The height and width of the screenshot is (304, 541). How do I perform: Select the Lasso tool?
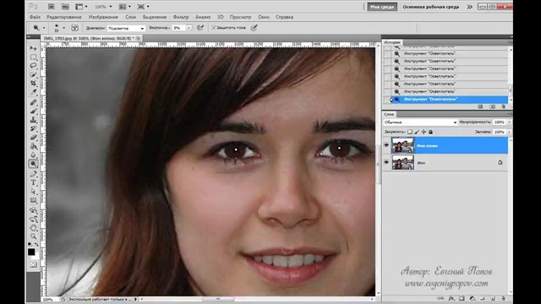pyautogui.click(x=33, y=66)
